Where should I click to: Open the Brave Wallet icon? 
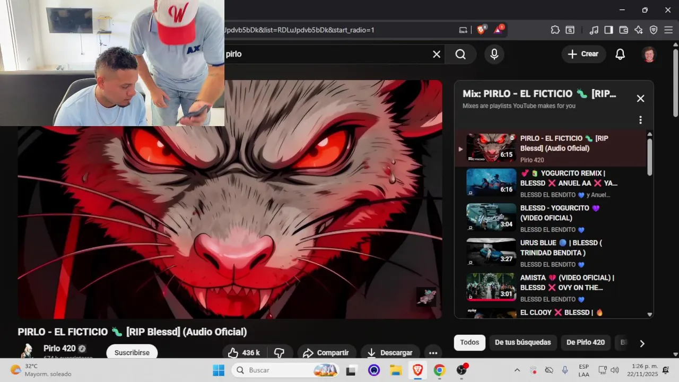click(x=624, y=30)
